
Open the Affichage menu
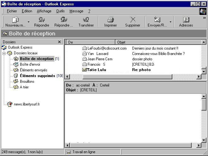click(x=44, y=11)
